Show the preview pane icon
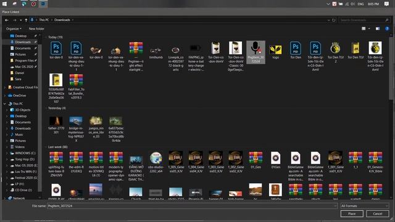 [x=378, y=29]
